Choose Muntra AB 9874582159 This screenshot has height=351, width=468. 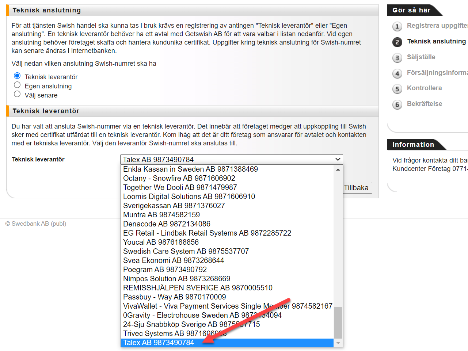pos(227,215)
